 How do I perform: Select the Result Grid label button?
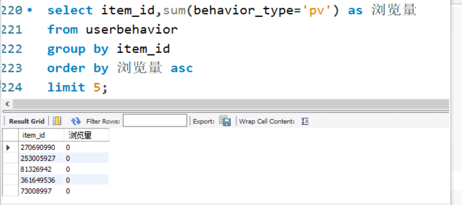pos(27,121)
